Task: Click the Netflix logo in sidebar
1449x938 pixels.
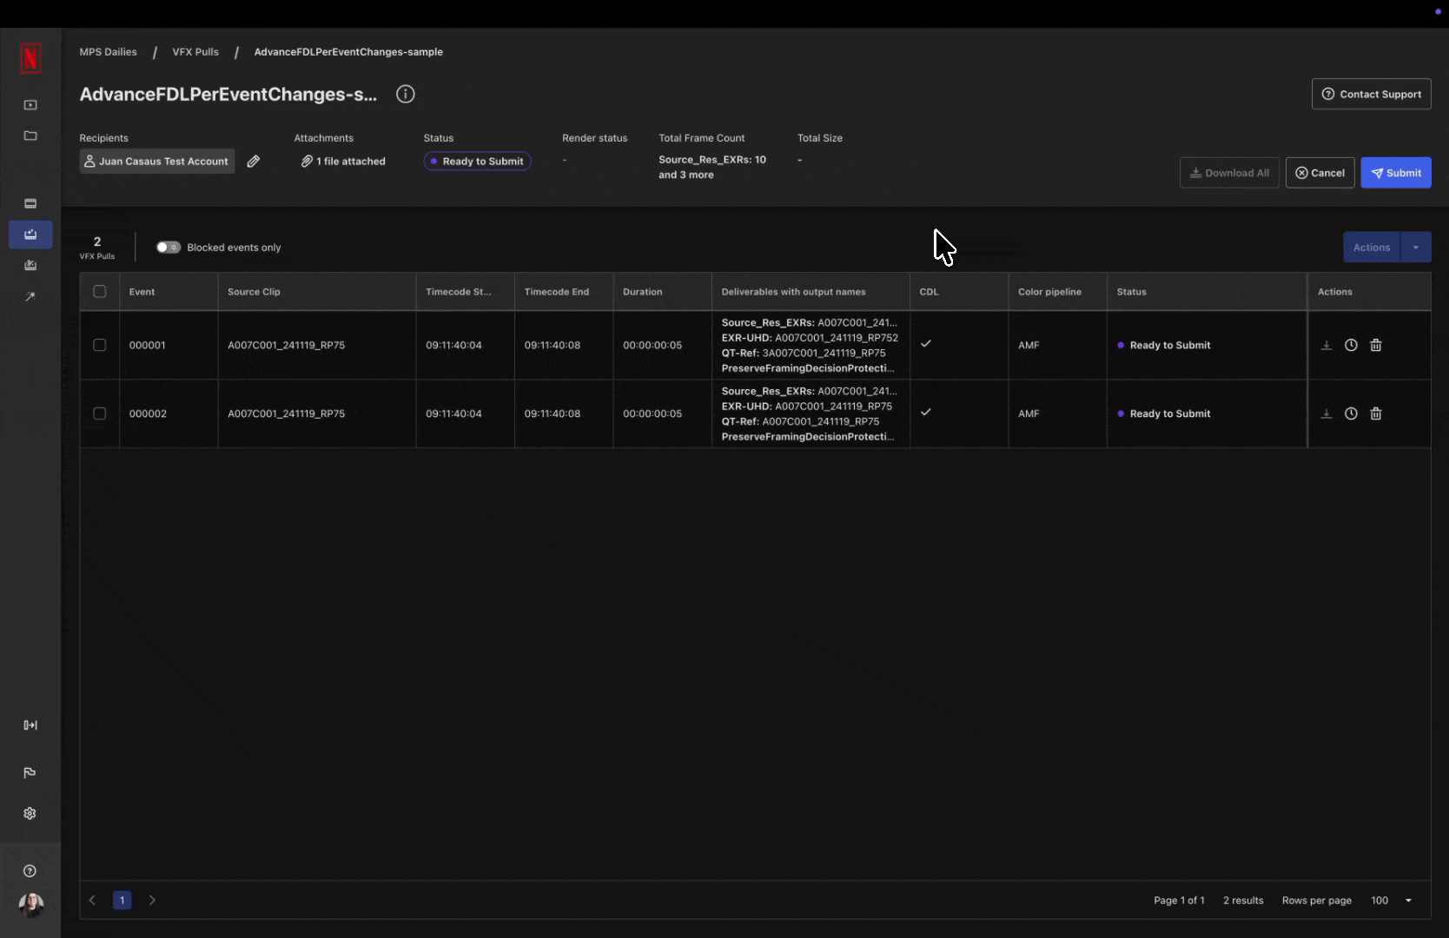Action: point(30,58)
